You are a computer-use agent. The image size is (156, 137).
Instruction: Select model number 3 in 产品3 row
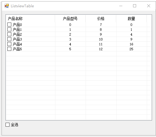coord(70,39)
